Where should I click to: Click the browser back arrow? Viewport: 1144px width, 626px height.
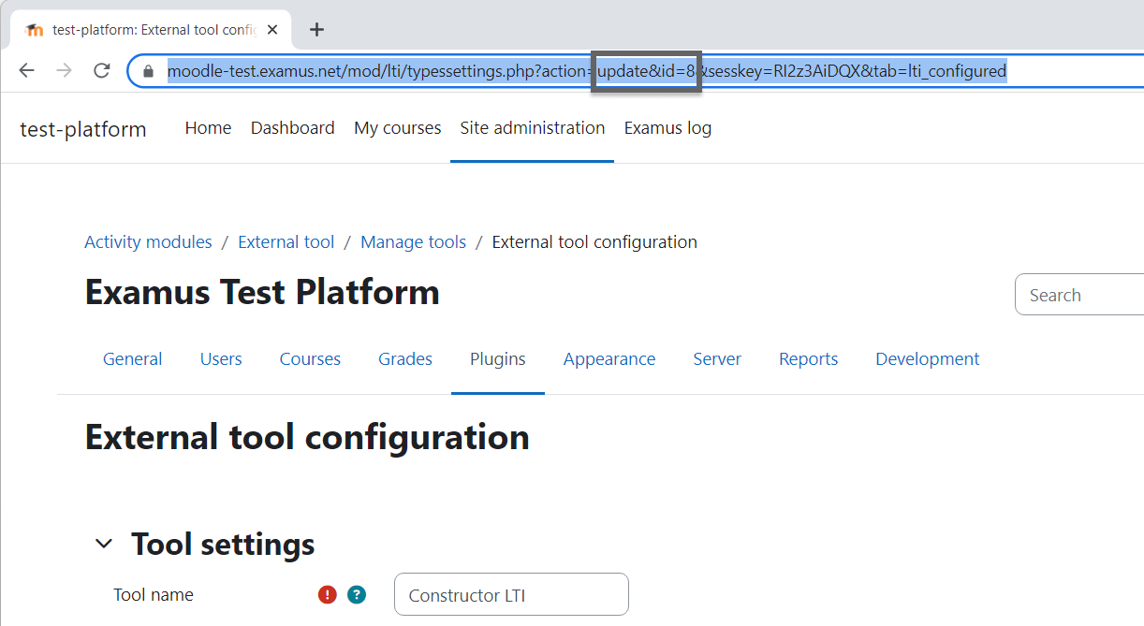tap(26, 71)
